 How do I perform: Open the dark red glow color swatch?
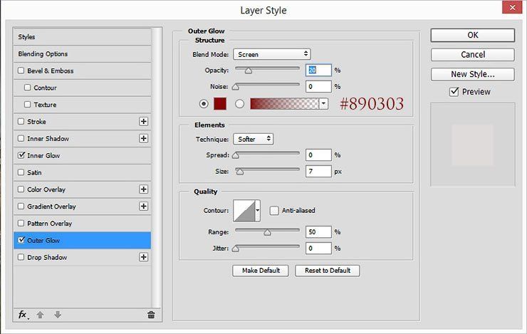220,104
